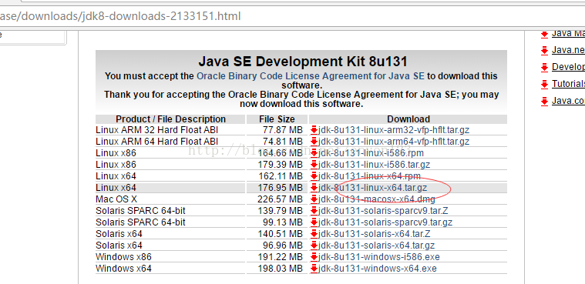
Task: Open Oracle Binary Code License Agreement link
Action: 311,76
